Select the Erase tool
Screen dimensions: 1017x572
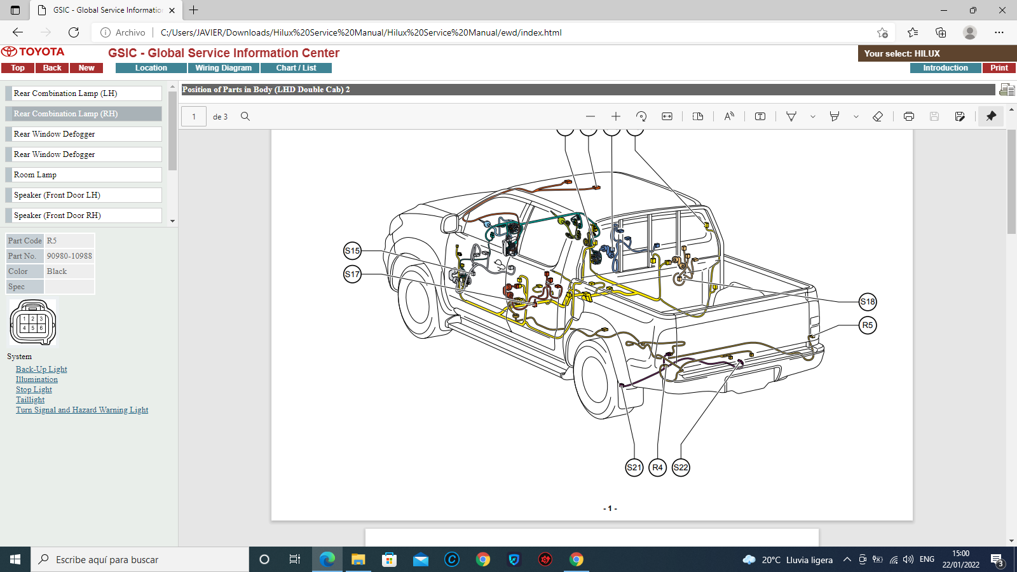point(878,116)
